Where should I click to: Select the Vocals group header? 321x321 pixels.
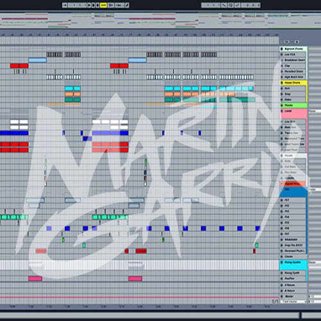[x=293, y=155]
